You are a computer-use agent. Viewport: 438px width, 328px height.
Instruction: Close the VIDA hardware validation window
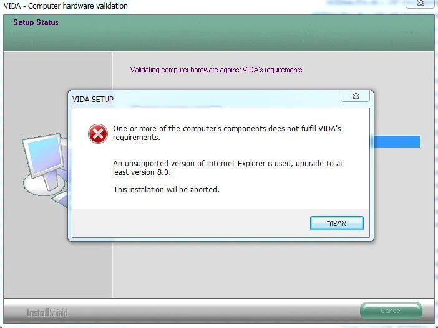tap(421, 3)
